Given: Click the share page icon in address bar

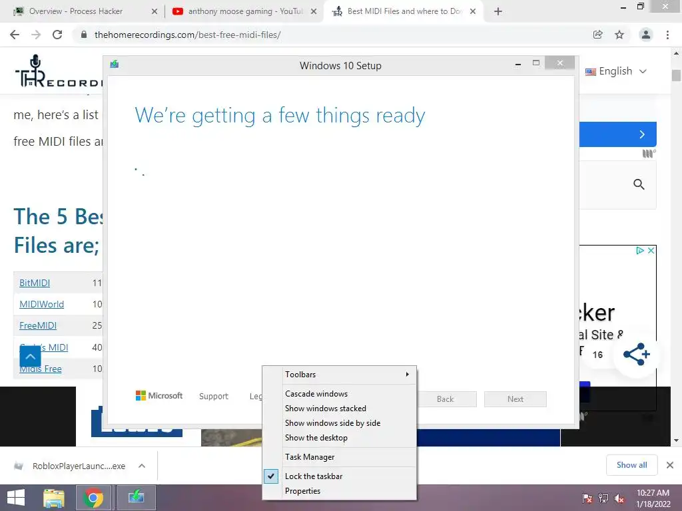Looking at the screenshot, I should point(598,35).
